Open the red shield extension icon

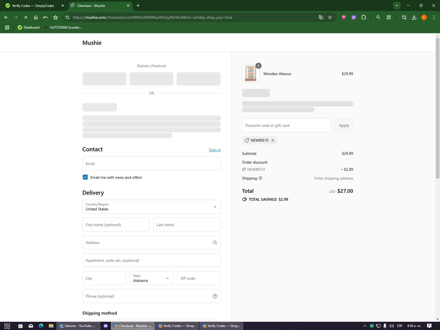(343, 17)
